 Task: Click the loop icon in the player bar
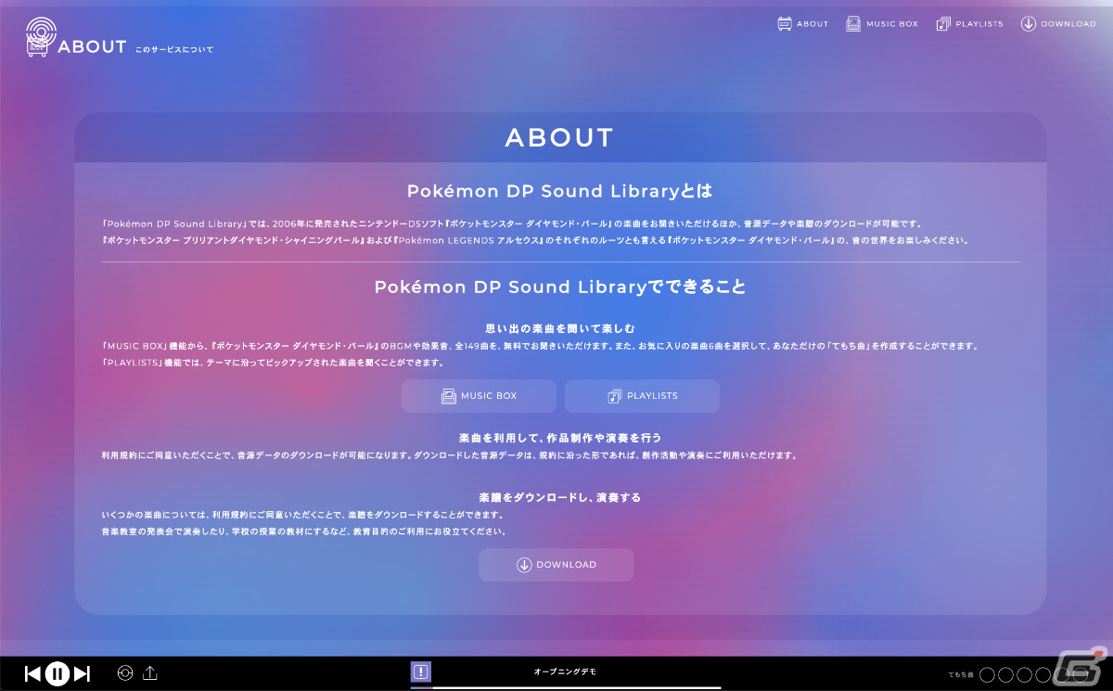[125, 673]
